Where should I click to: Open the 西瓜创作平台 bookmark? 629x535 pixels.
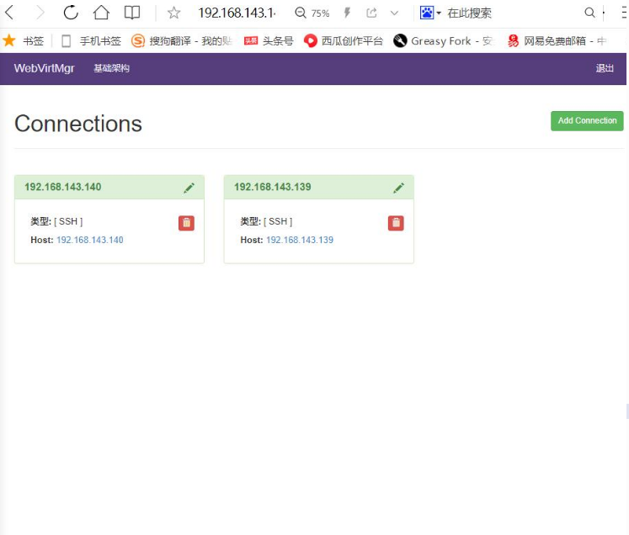tap(344, 41)
